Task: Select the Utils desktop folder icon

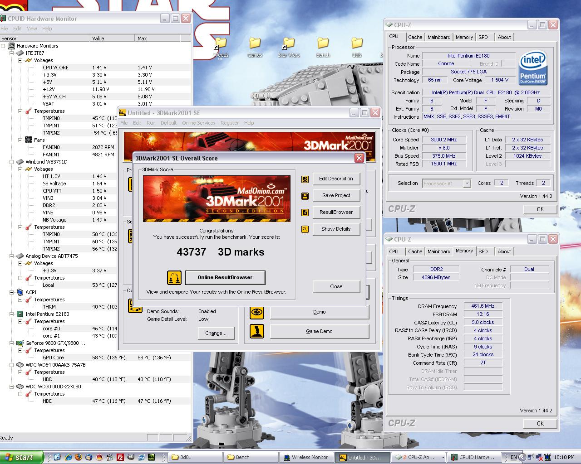Action: pyautogui.click(x=357, y=47)
